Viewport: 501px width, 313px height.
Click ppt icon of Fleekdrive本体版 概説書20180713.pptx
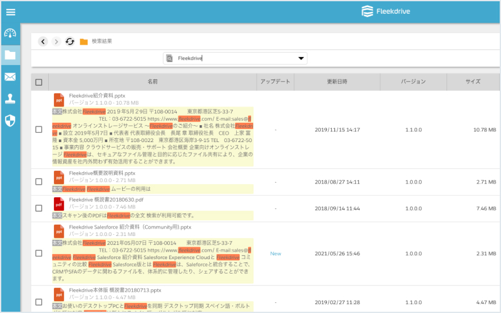click(59, 294)
